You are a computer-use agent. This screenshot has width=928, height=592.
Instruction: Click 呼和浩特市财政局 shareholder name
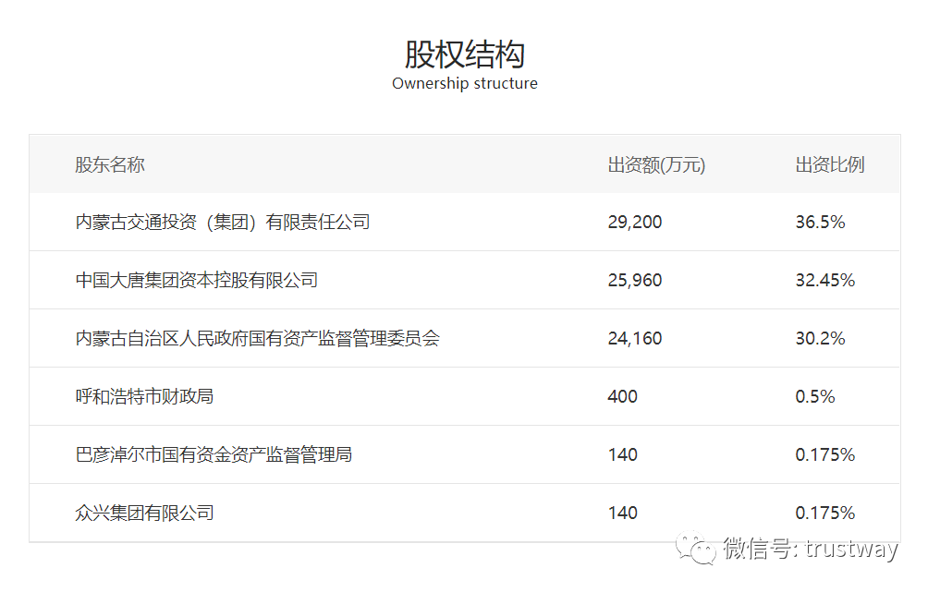(x=144, y=396)
